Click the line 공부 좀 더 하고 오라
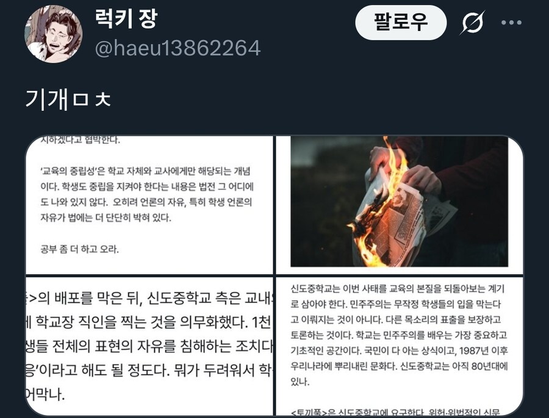The width and height of the screenshot is (549, 418). coord(79,249)
